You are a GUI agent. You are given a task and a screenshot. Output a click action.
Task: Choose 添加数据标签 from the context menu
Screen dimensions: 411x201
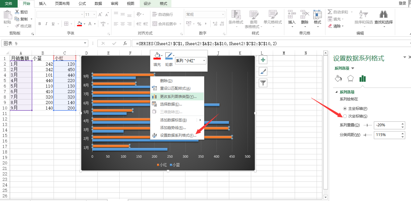pos(177,120)
